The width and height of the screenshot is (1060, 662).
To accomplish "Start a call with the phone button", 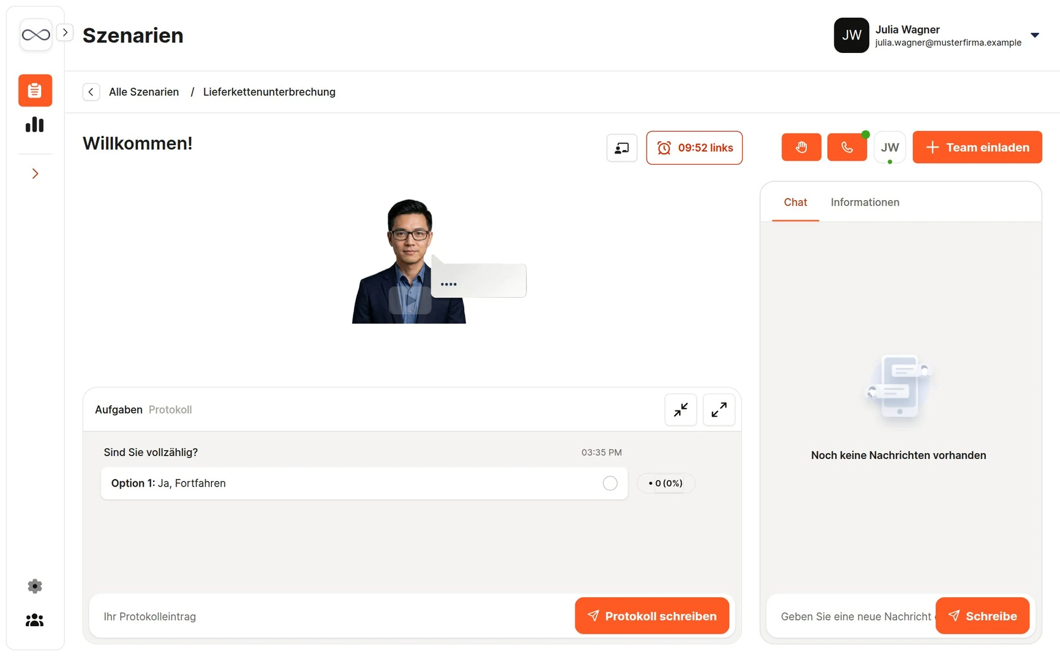I will coord(847,147).
